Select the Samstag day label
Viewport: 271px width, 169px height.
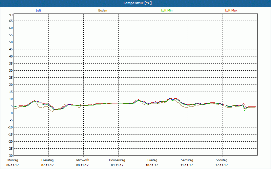187,160
